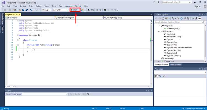The height and width of the screenshot is (110, 207).
Task: Click the icon right of Start button
Action: point(82,10)
